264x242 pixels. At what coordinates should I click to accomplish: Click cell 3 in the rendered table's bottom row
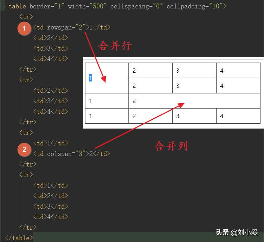[x=194, y=116]
